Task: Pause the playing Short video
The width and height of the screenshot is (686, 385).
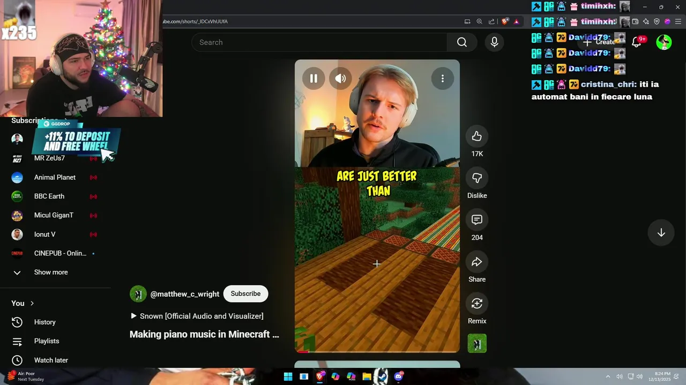Action: click(314, 79)
